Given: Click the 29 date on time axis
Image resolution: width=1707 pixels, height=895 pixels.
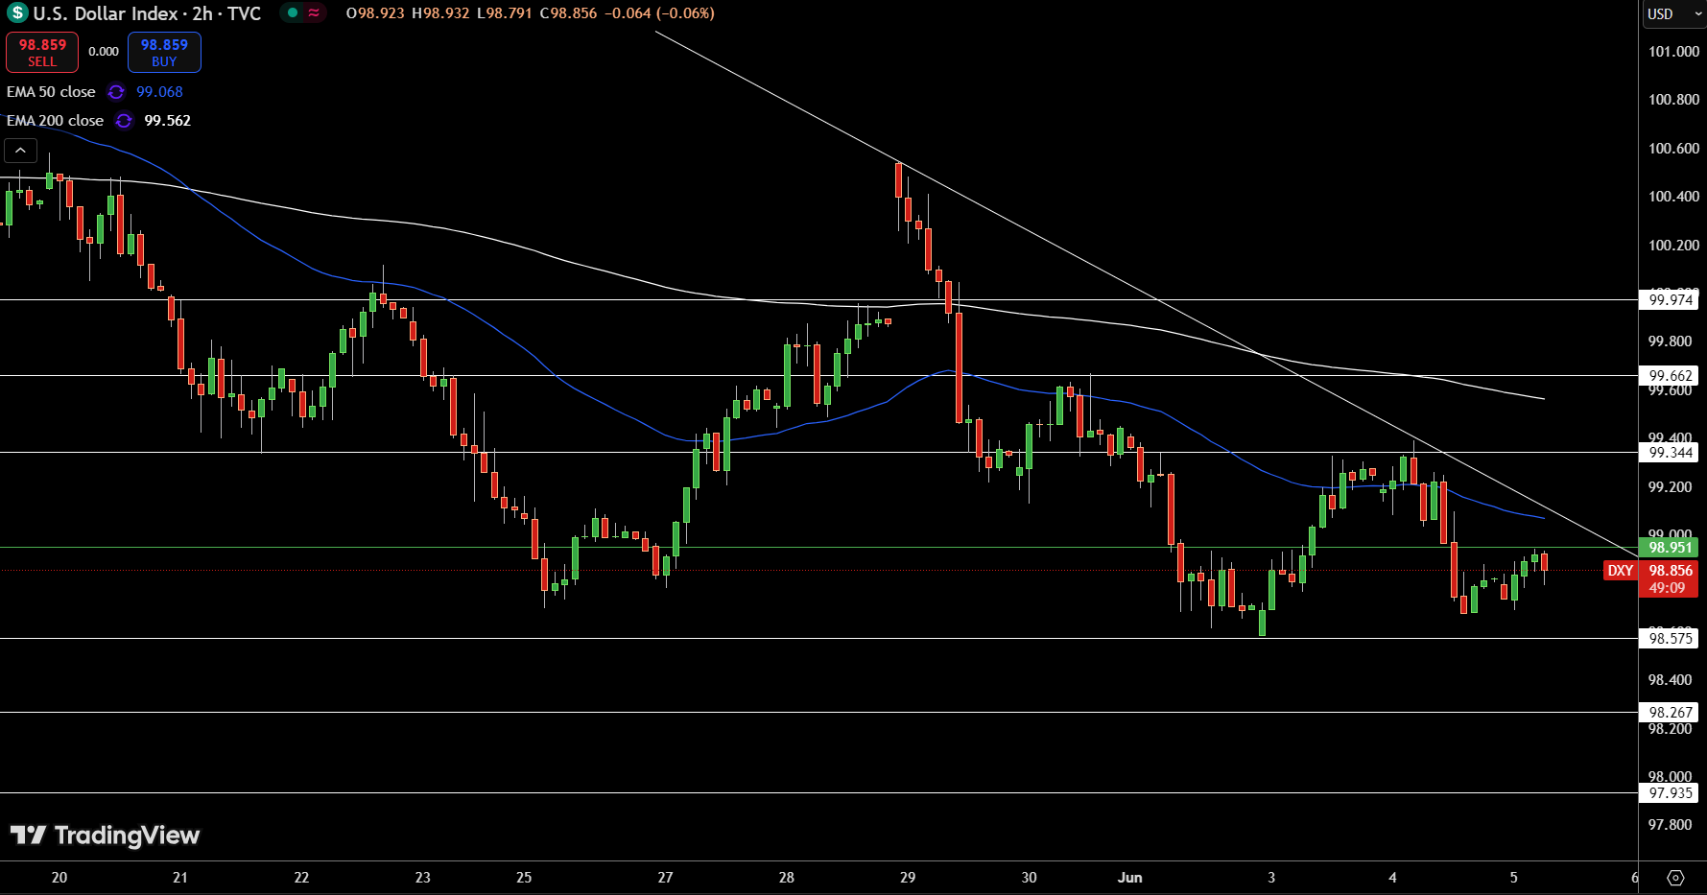Looking at the screenshot, I should click(908, 878).
